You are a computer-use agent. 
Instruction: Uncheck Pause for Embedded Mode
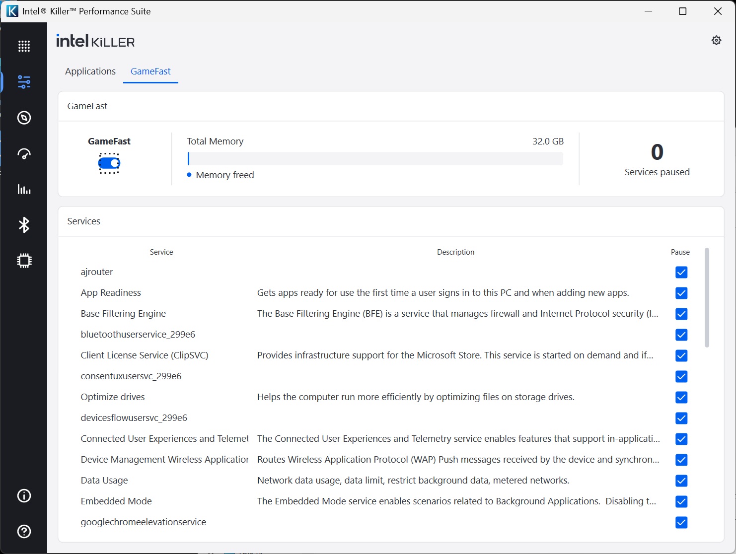click(681, 501)
